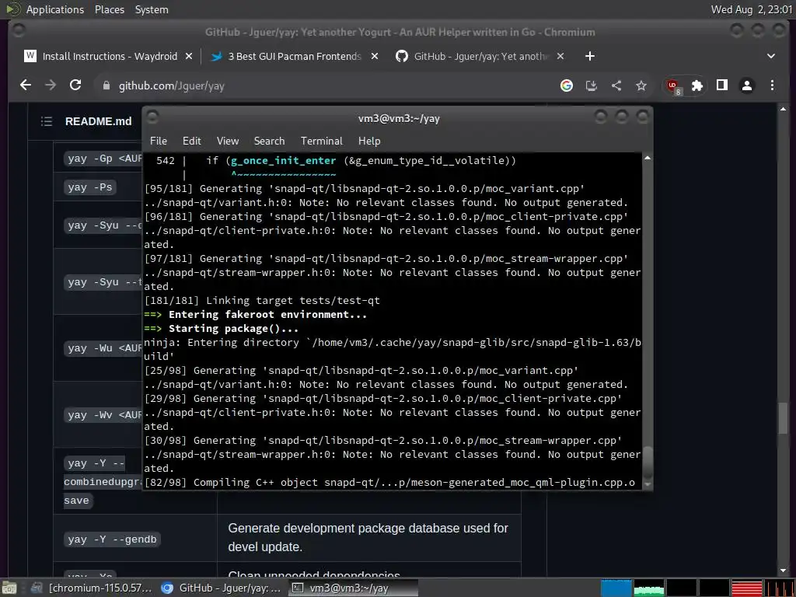Bookmark this page with star icon
The height and width of the screenshot is (597, 796).
point(641,86)
